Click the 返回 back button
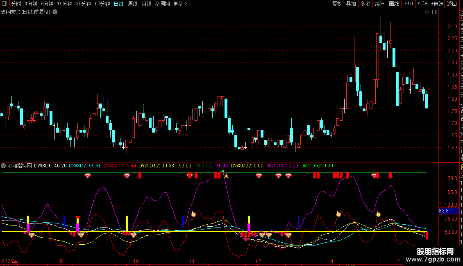The image size is (463, 266). tap(452, 4)
